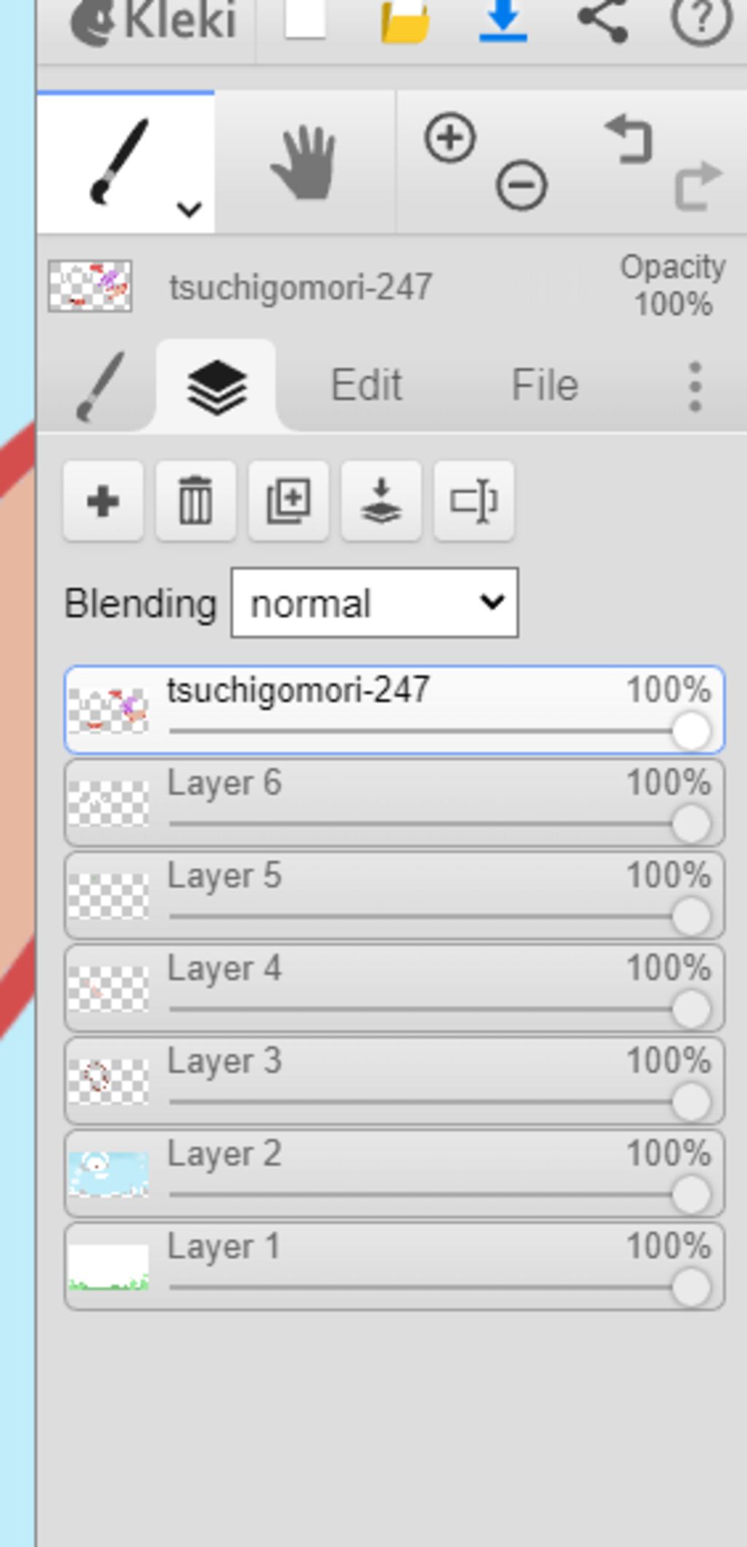Viewport: 747px width, 1547px height.
Task: Click the zoom out minus icon
Action: (521, 185)
